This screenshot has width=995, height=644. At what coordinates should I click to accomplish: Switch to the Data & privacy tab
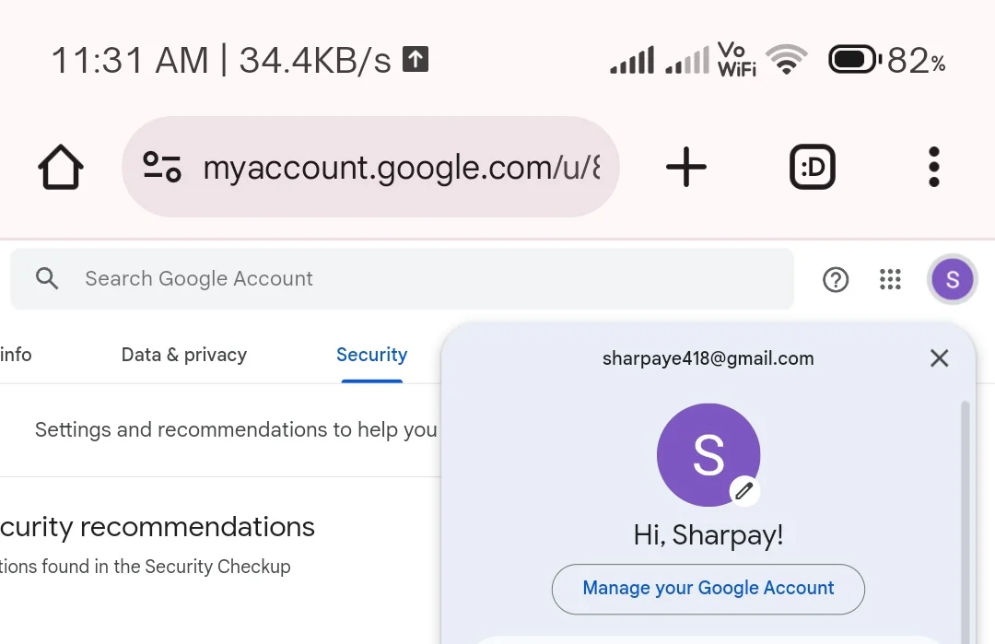184,355
